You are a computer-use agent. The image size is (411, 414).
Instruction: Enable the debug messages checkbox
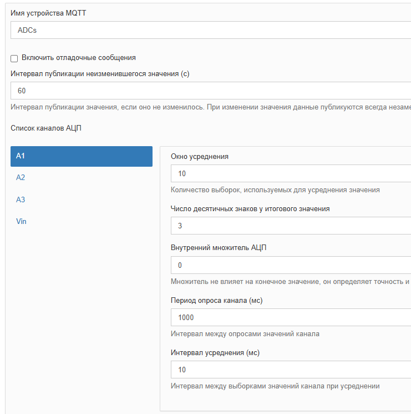(14, 58)
